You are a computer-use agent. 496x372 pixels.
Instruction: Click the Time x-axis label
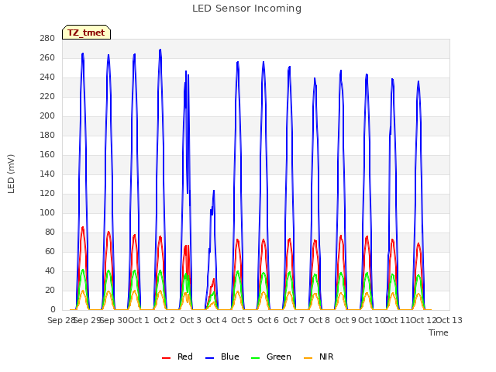(x=439, y=332)
